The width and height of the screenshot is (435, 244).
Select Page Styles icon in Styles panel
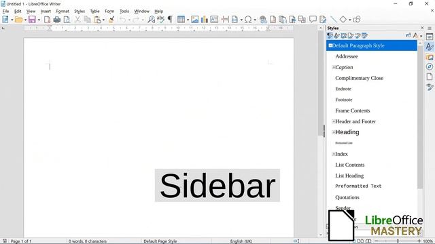click(351, 35)
